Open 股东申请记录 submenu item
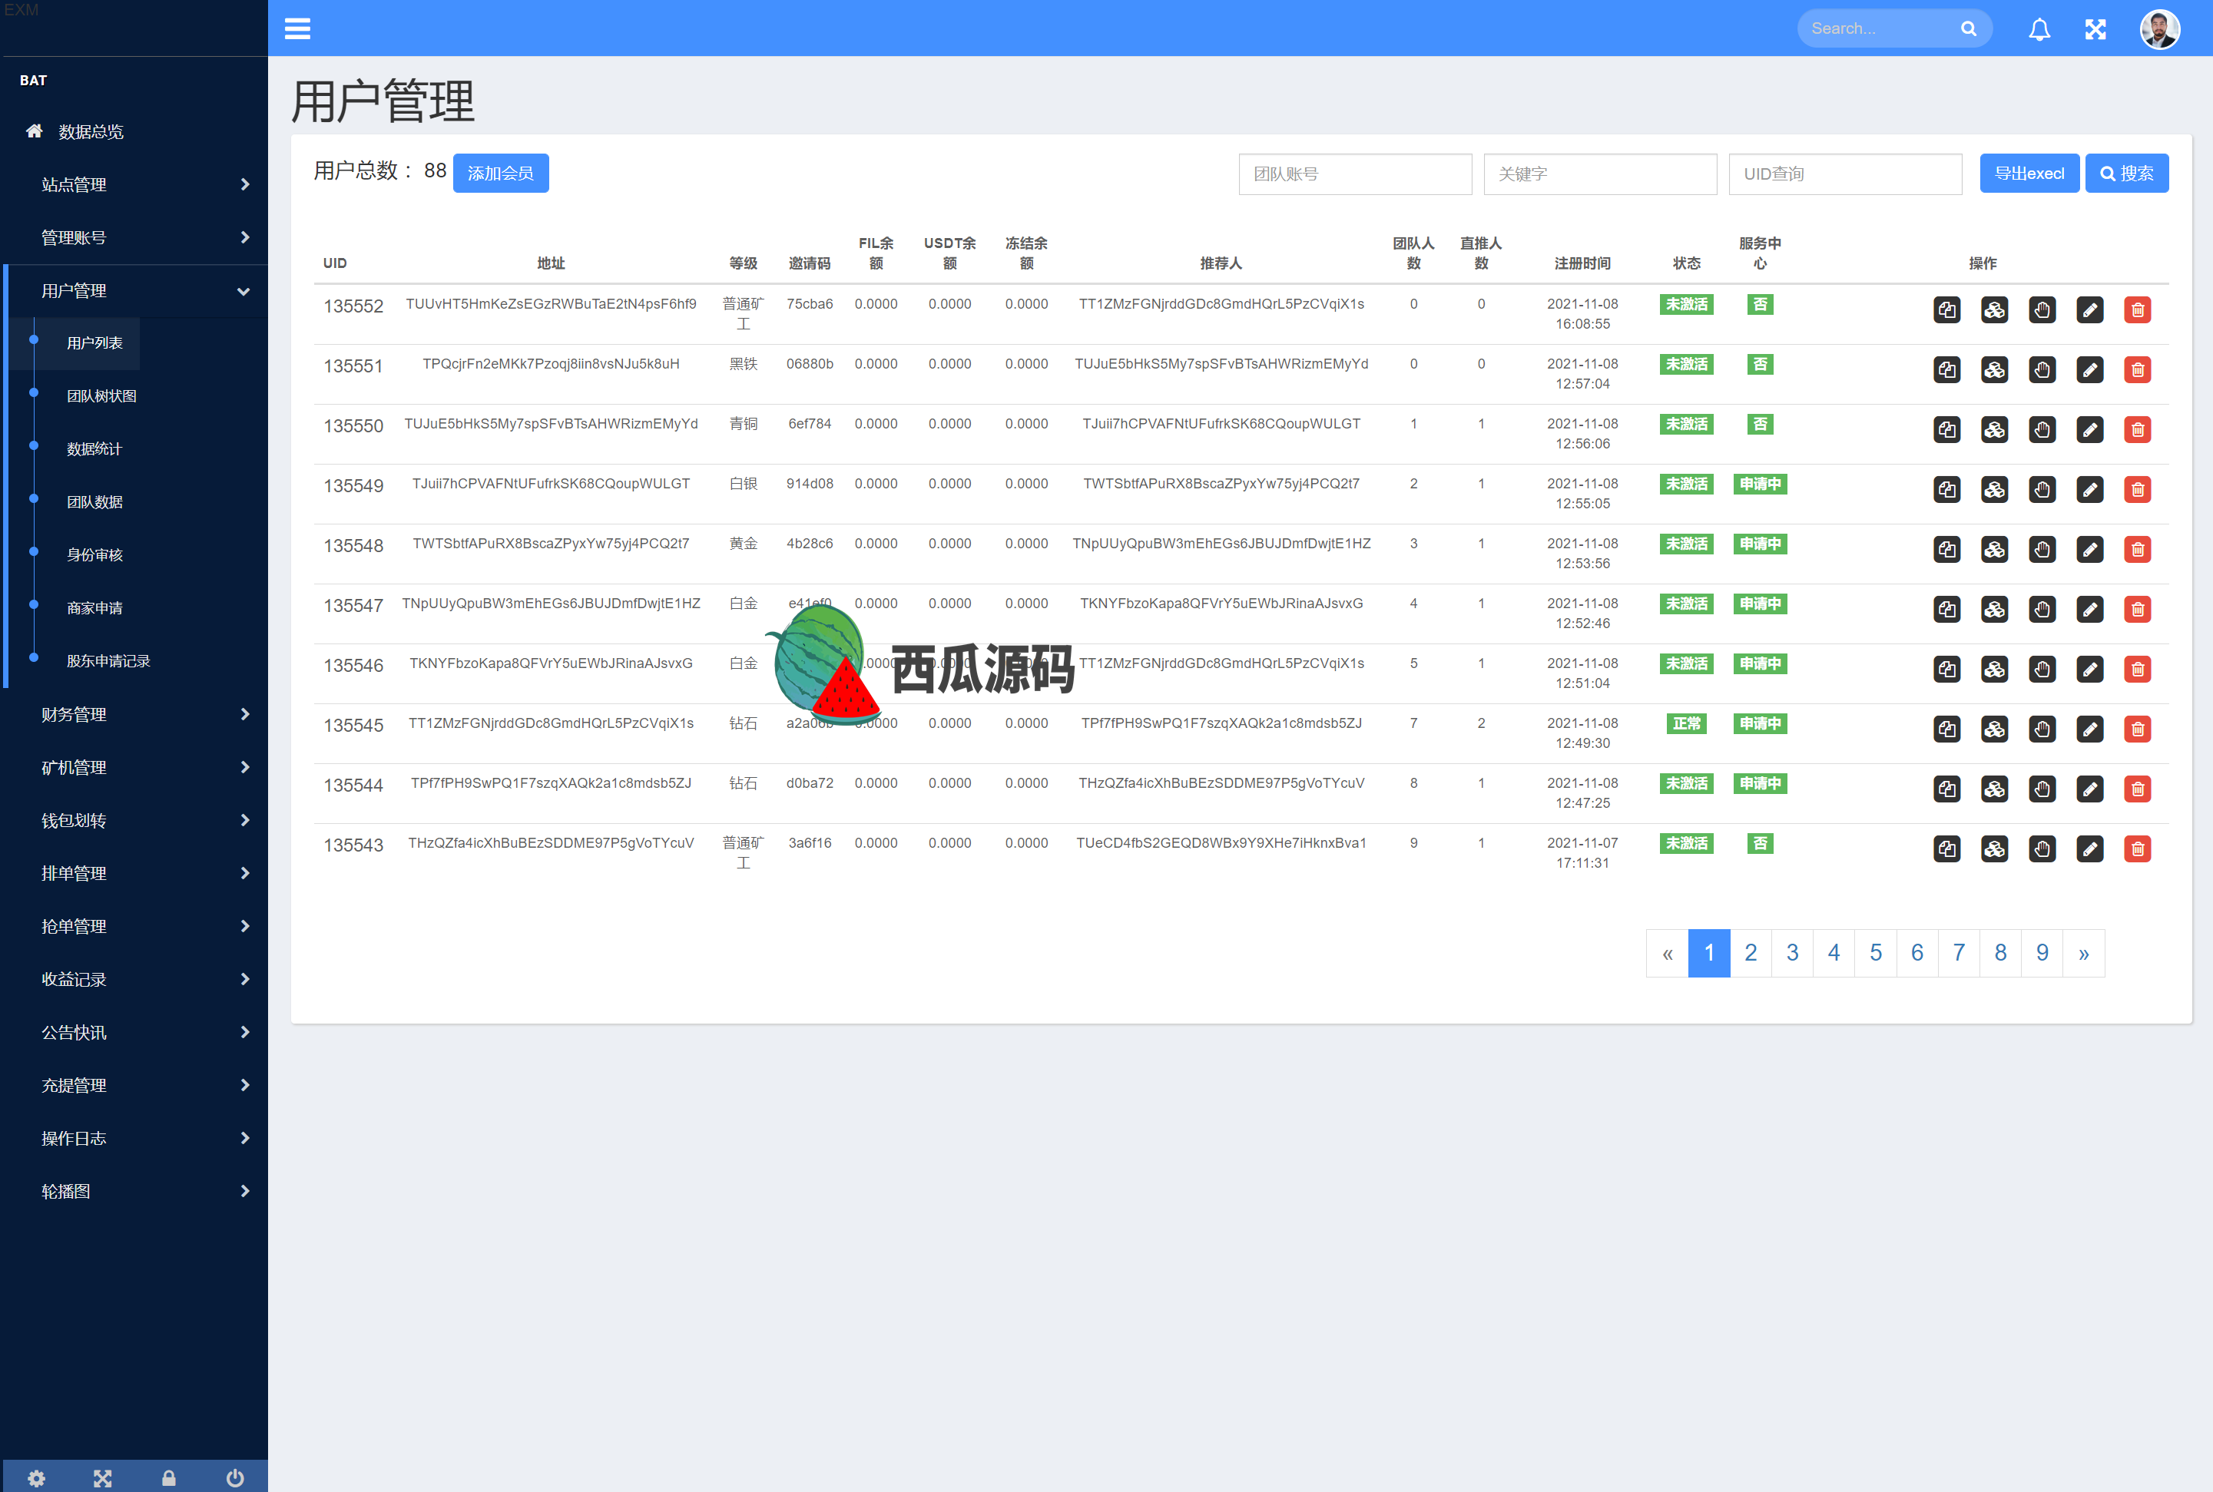This screenshot has width=2213, height=1492. point(108,661)
